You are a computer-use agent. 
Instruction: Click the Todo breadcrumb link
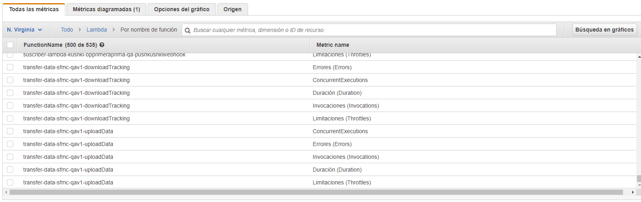(x=67, y=30)
